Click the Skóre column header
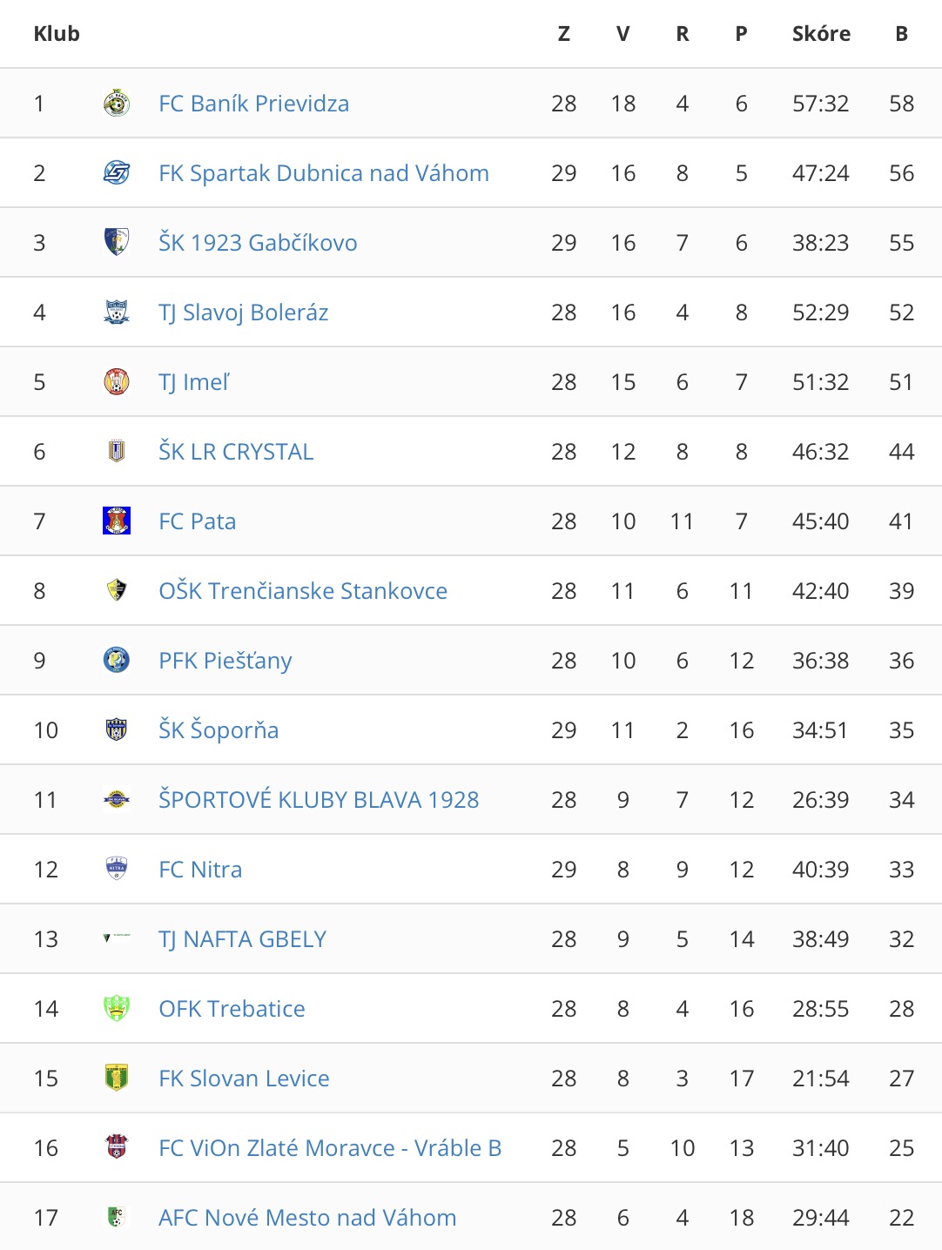Screen dimensions: 942x1250 tap(821, 34)
